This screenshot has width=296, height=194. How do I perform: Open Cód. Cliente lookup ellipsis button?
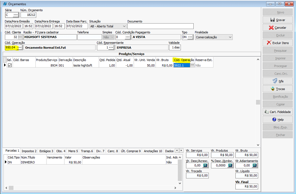coord(20,37)
